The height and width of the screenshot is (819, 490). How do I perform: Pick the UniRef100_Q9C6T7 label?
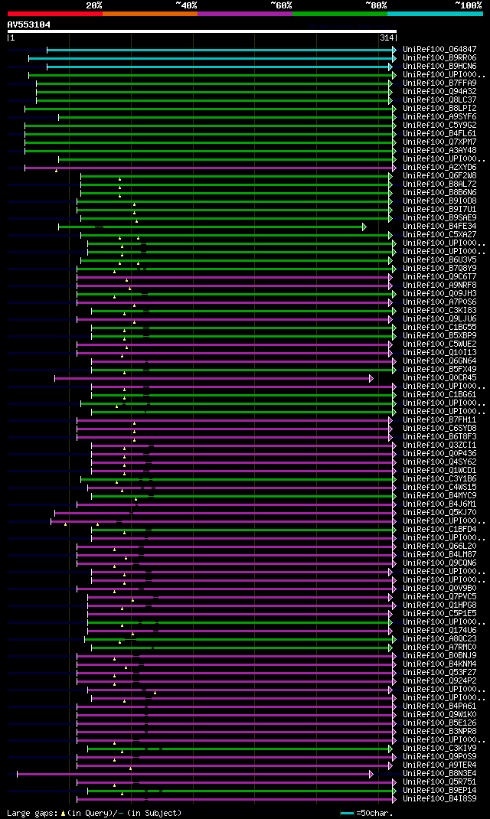point(439,277)
